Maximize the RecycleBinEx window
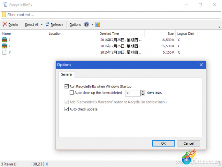The height and width of the screenshot is (167, 222). tap(200, 5)
